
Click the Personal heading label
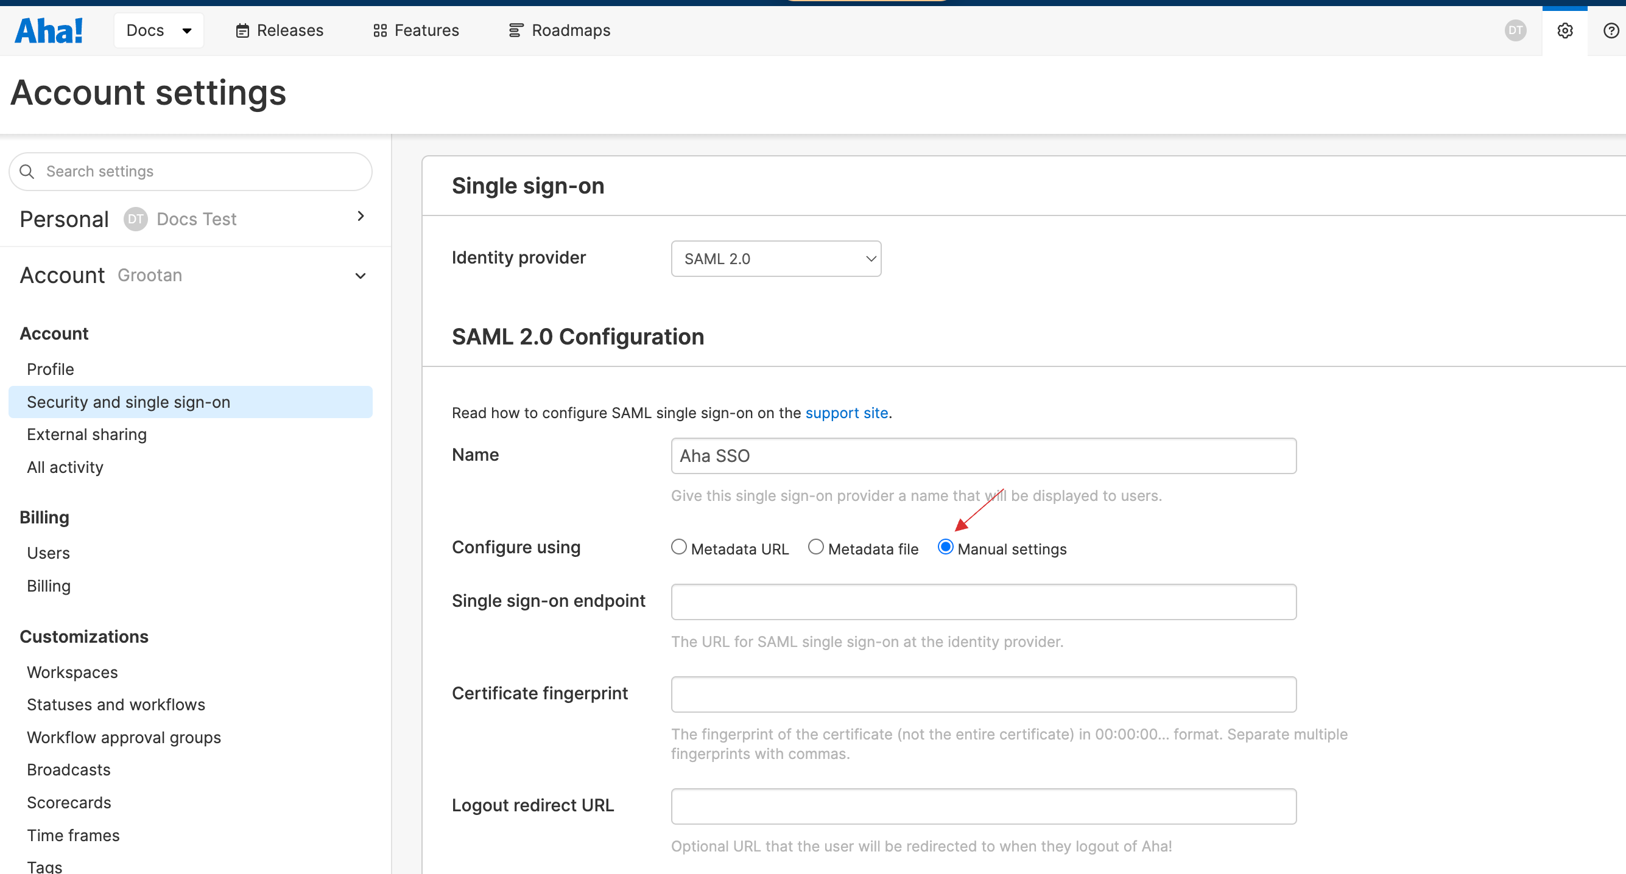point(65,219)
